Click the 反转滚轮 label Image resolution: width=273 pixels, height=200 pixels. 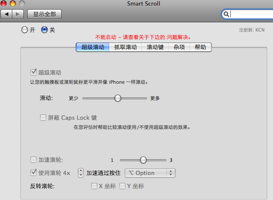click(42, 186)
